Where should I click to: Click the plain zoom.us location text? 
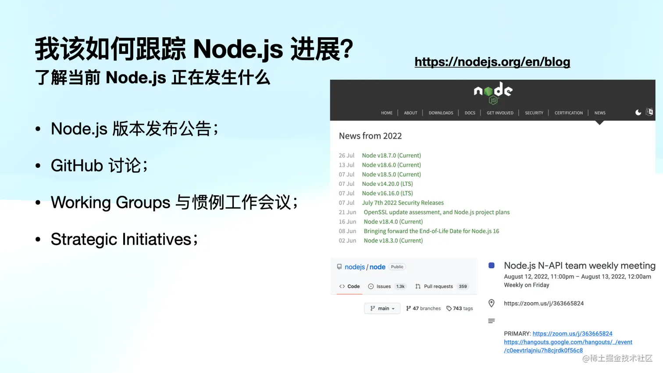click(544, 303)
